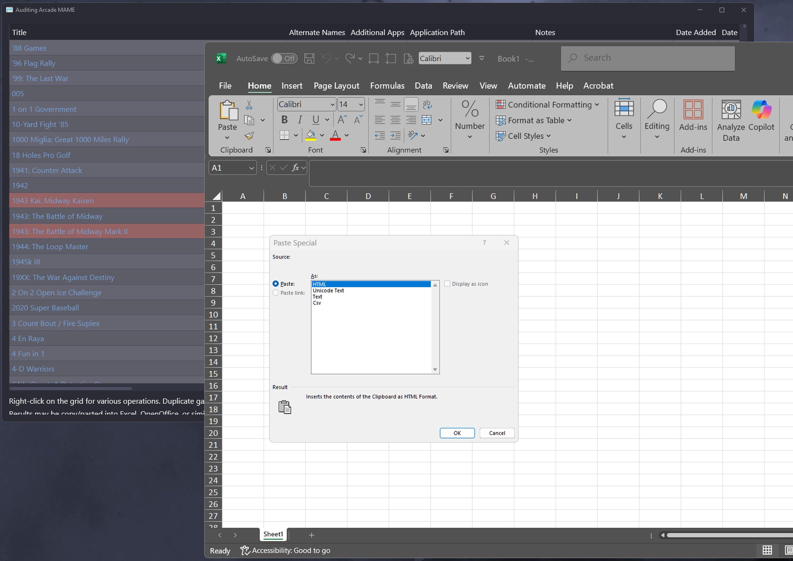Click the Undo arrow in Excel

(x=326, y=58)
